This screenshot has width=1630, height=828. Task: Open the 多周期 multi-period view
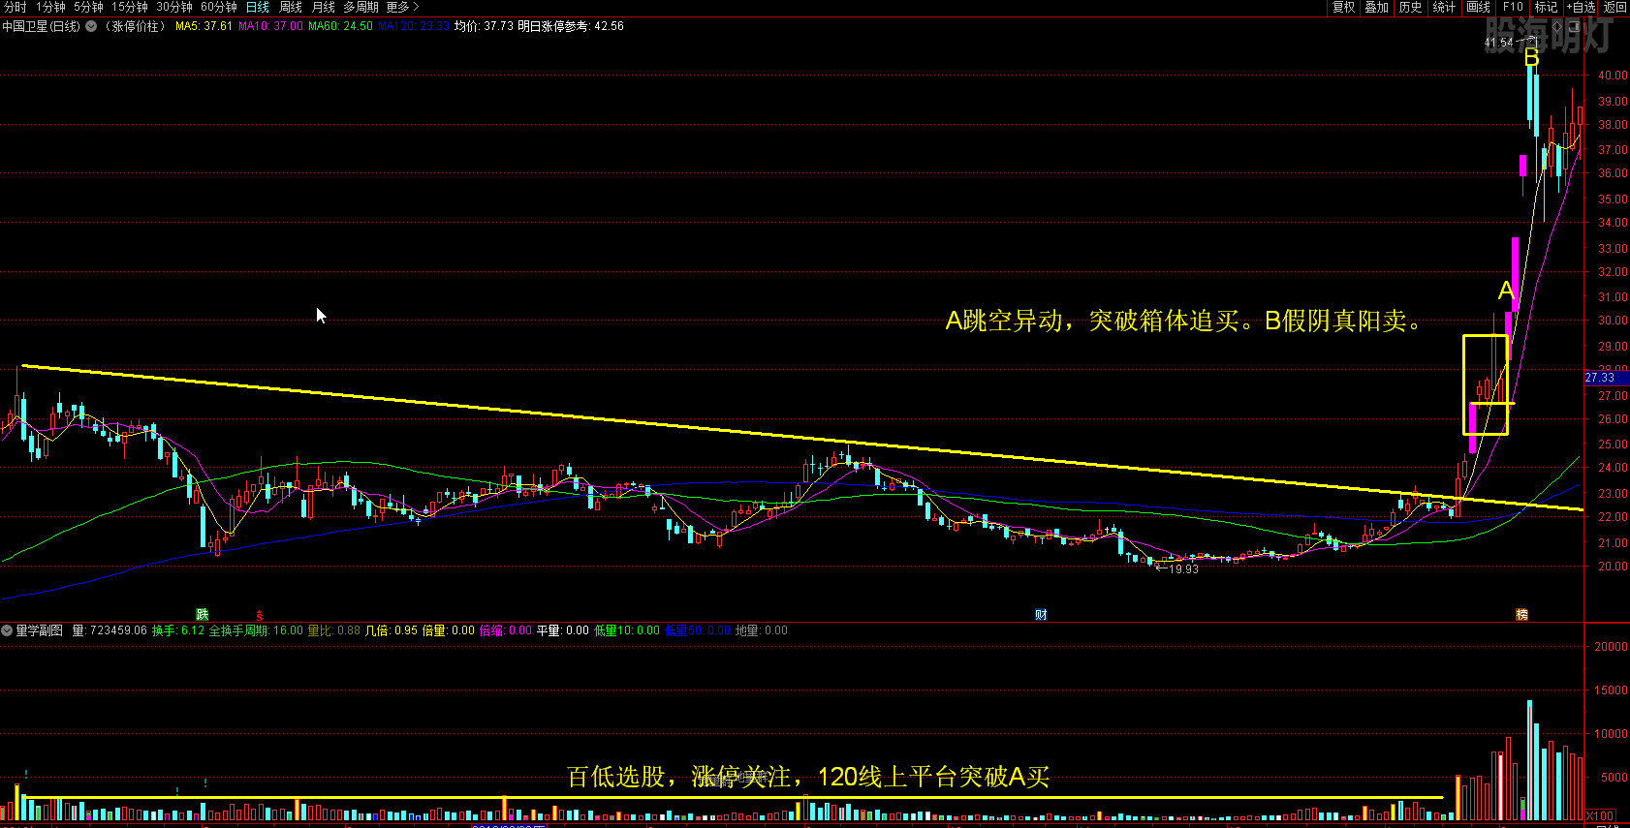360,7
